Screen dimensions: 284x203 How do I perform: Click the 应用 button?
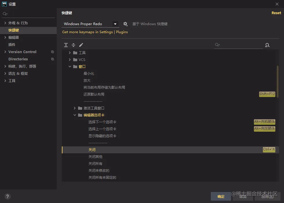268,196
